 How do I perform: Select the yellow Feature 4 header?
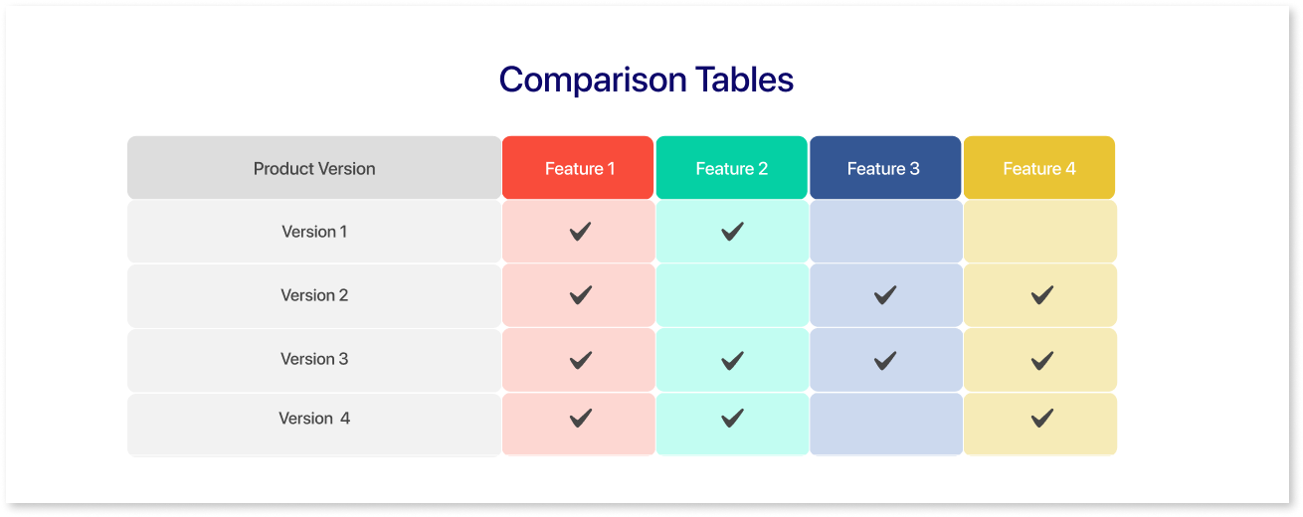click(1039, 168)
